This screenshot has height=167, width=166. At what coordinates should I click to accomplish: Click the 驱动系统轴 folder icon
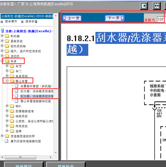(x=7, y=46)
